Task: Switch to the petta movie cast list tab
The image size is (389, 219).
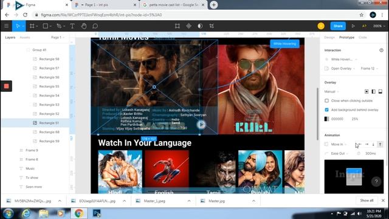Action: tap(174, 5)
